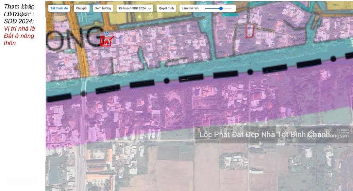Show the legend via Chú giải
This screenshot has height=191, width=353.
point(82,8)
